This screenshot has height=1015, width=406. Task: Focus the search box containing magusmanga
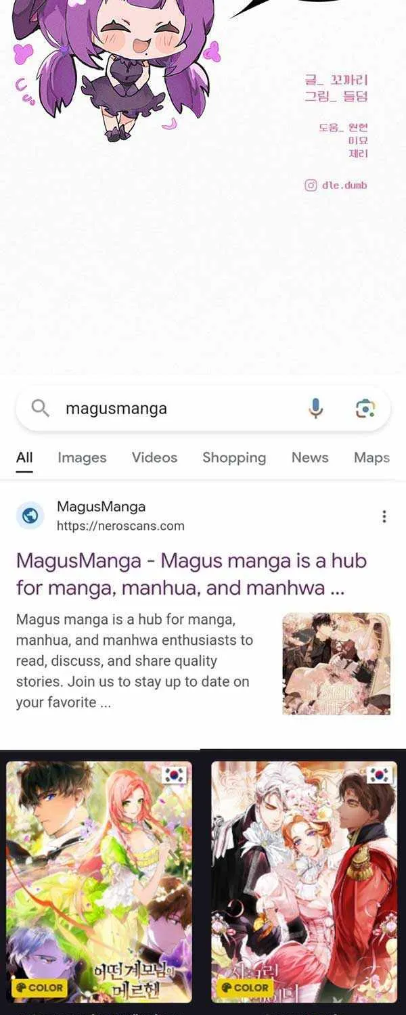click(203, 409)
